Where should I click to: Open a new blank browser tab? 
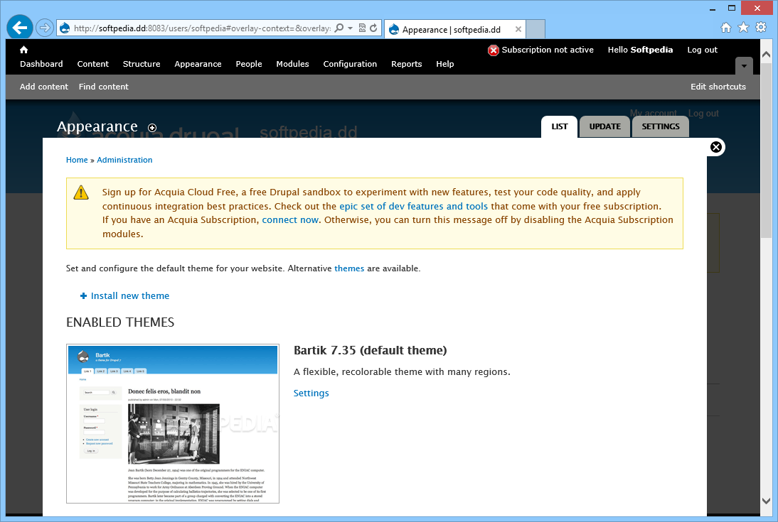tap(535, 29)
